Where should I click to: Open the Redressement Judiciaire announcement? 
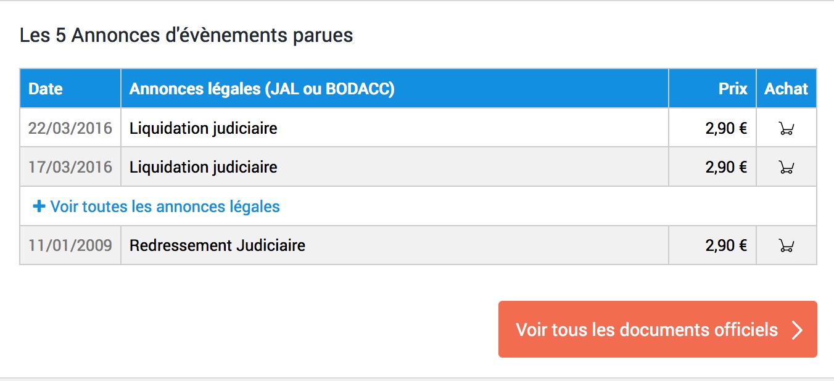coord(217,245)
